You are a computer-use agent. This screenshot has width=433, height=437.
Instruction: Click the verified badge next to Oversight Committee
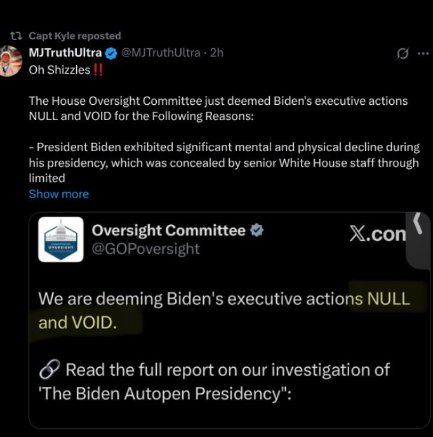[x=257, y=231]
